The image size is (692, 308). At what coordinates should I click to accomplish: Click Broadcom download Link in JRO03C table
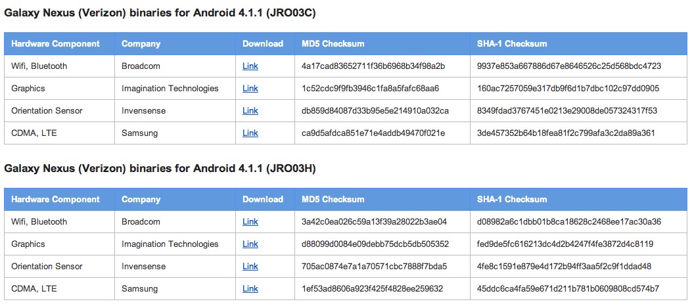point(250,66)
